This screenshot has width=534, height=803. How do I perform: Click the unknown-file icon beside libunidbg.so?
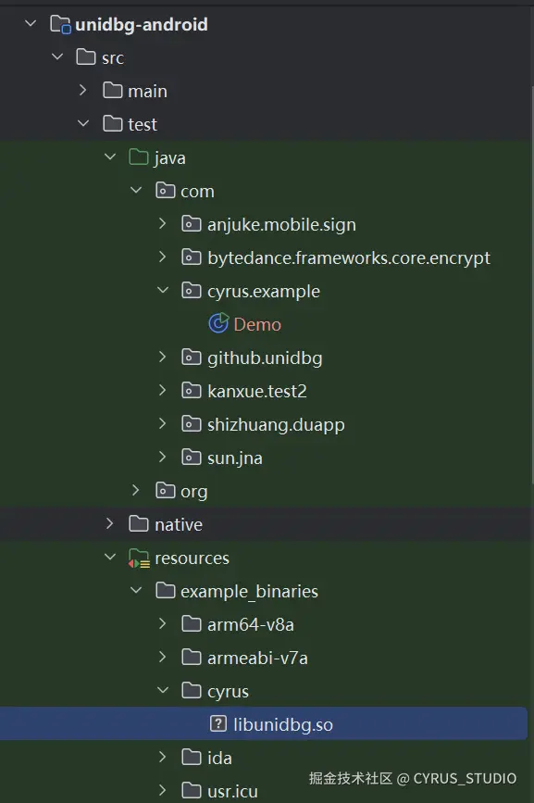tap(217, 723)
